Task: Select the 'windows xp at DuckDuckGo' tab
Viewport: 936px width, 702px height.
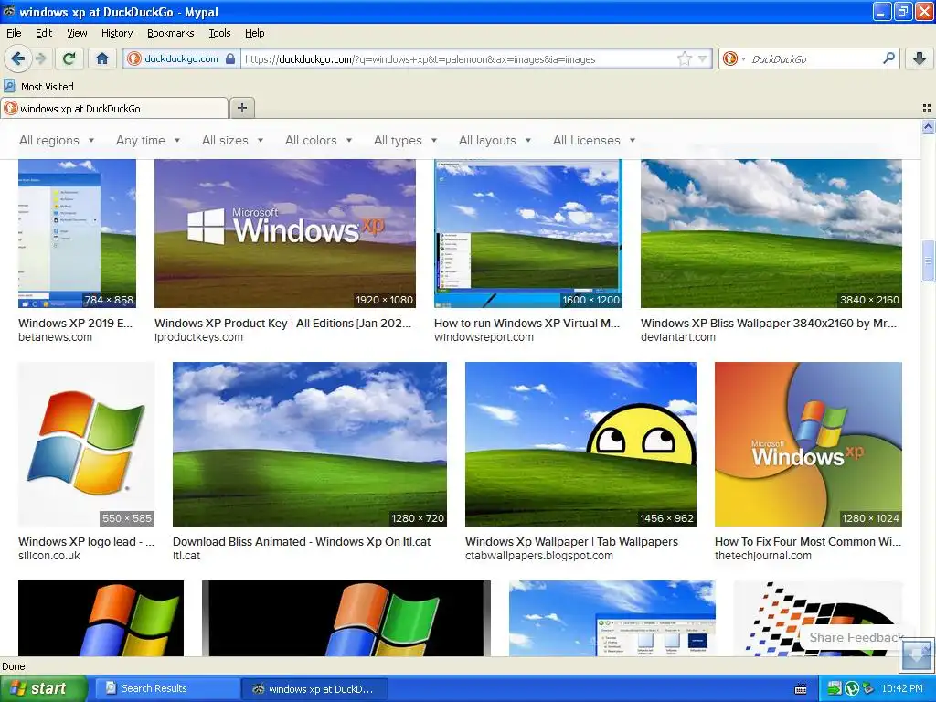Action: coord(113,108)
